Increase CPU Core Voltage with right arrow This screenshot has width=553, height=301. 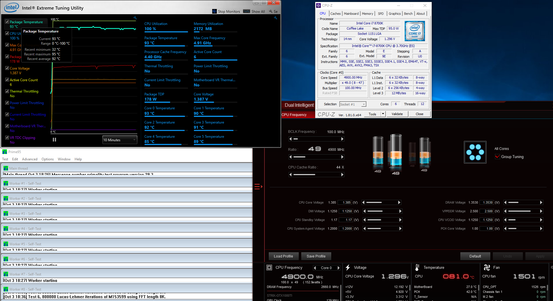tap(399, 202)
